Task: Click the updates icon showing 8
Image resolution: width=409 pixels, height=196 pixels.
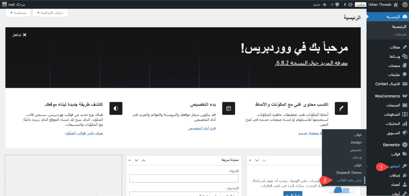Action: (347, 4)
